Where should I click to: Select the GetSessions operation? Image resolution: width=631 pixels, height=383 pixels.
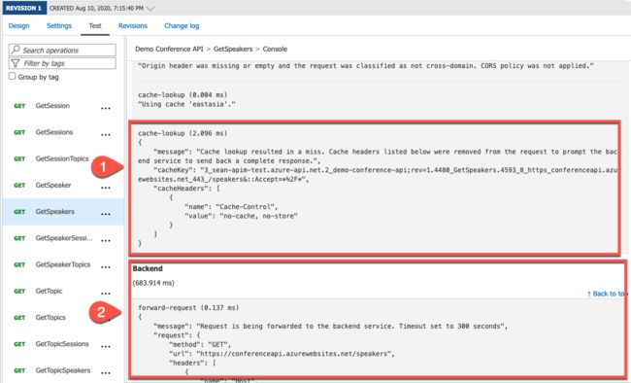[x=54, y=132]
